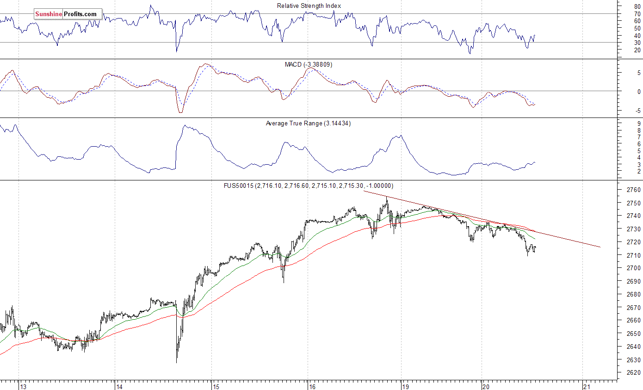Click the 2690 price axis label
This screenshot has height=390, width=643.
click(x=634, y=281)
